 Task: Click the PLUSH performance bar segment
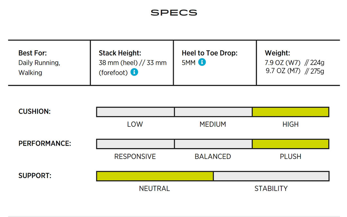tap(290, 144)
